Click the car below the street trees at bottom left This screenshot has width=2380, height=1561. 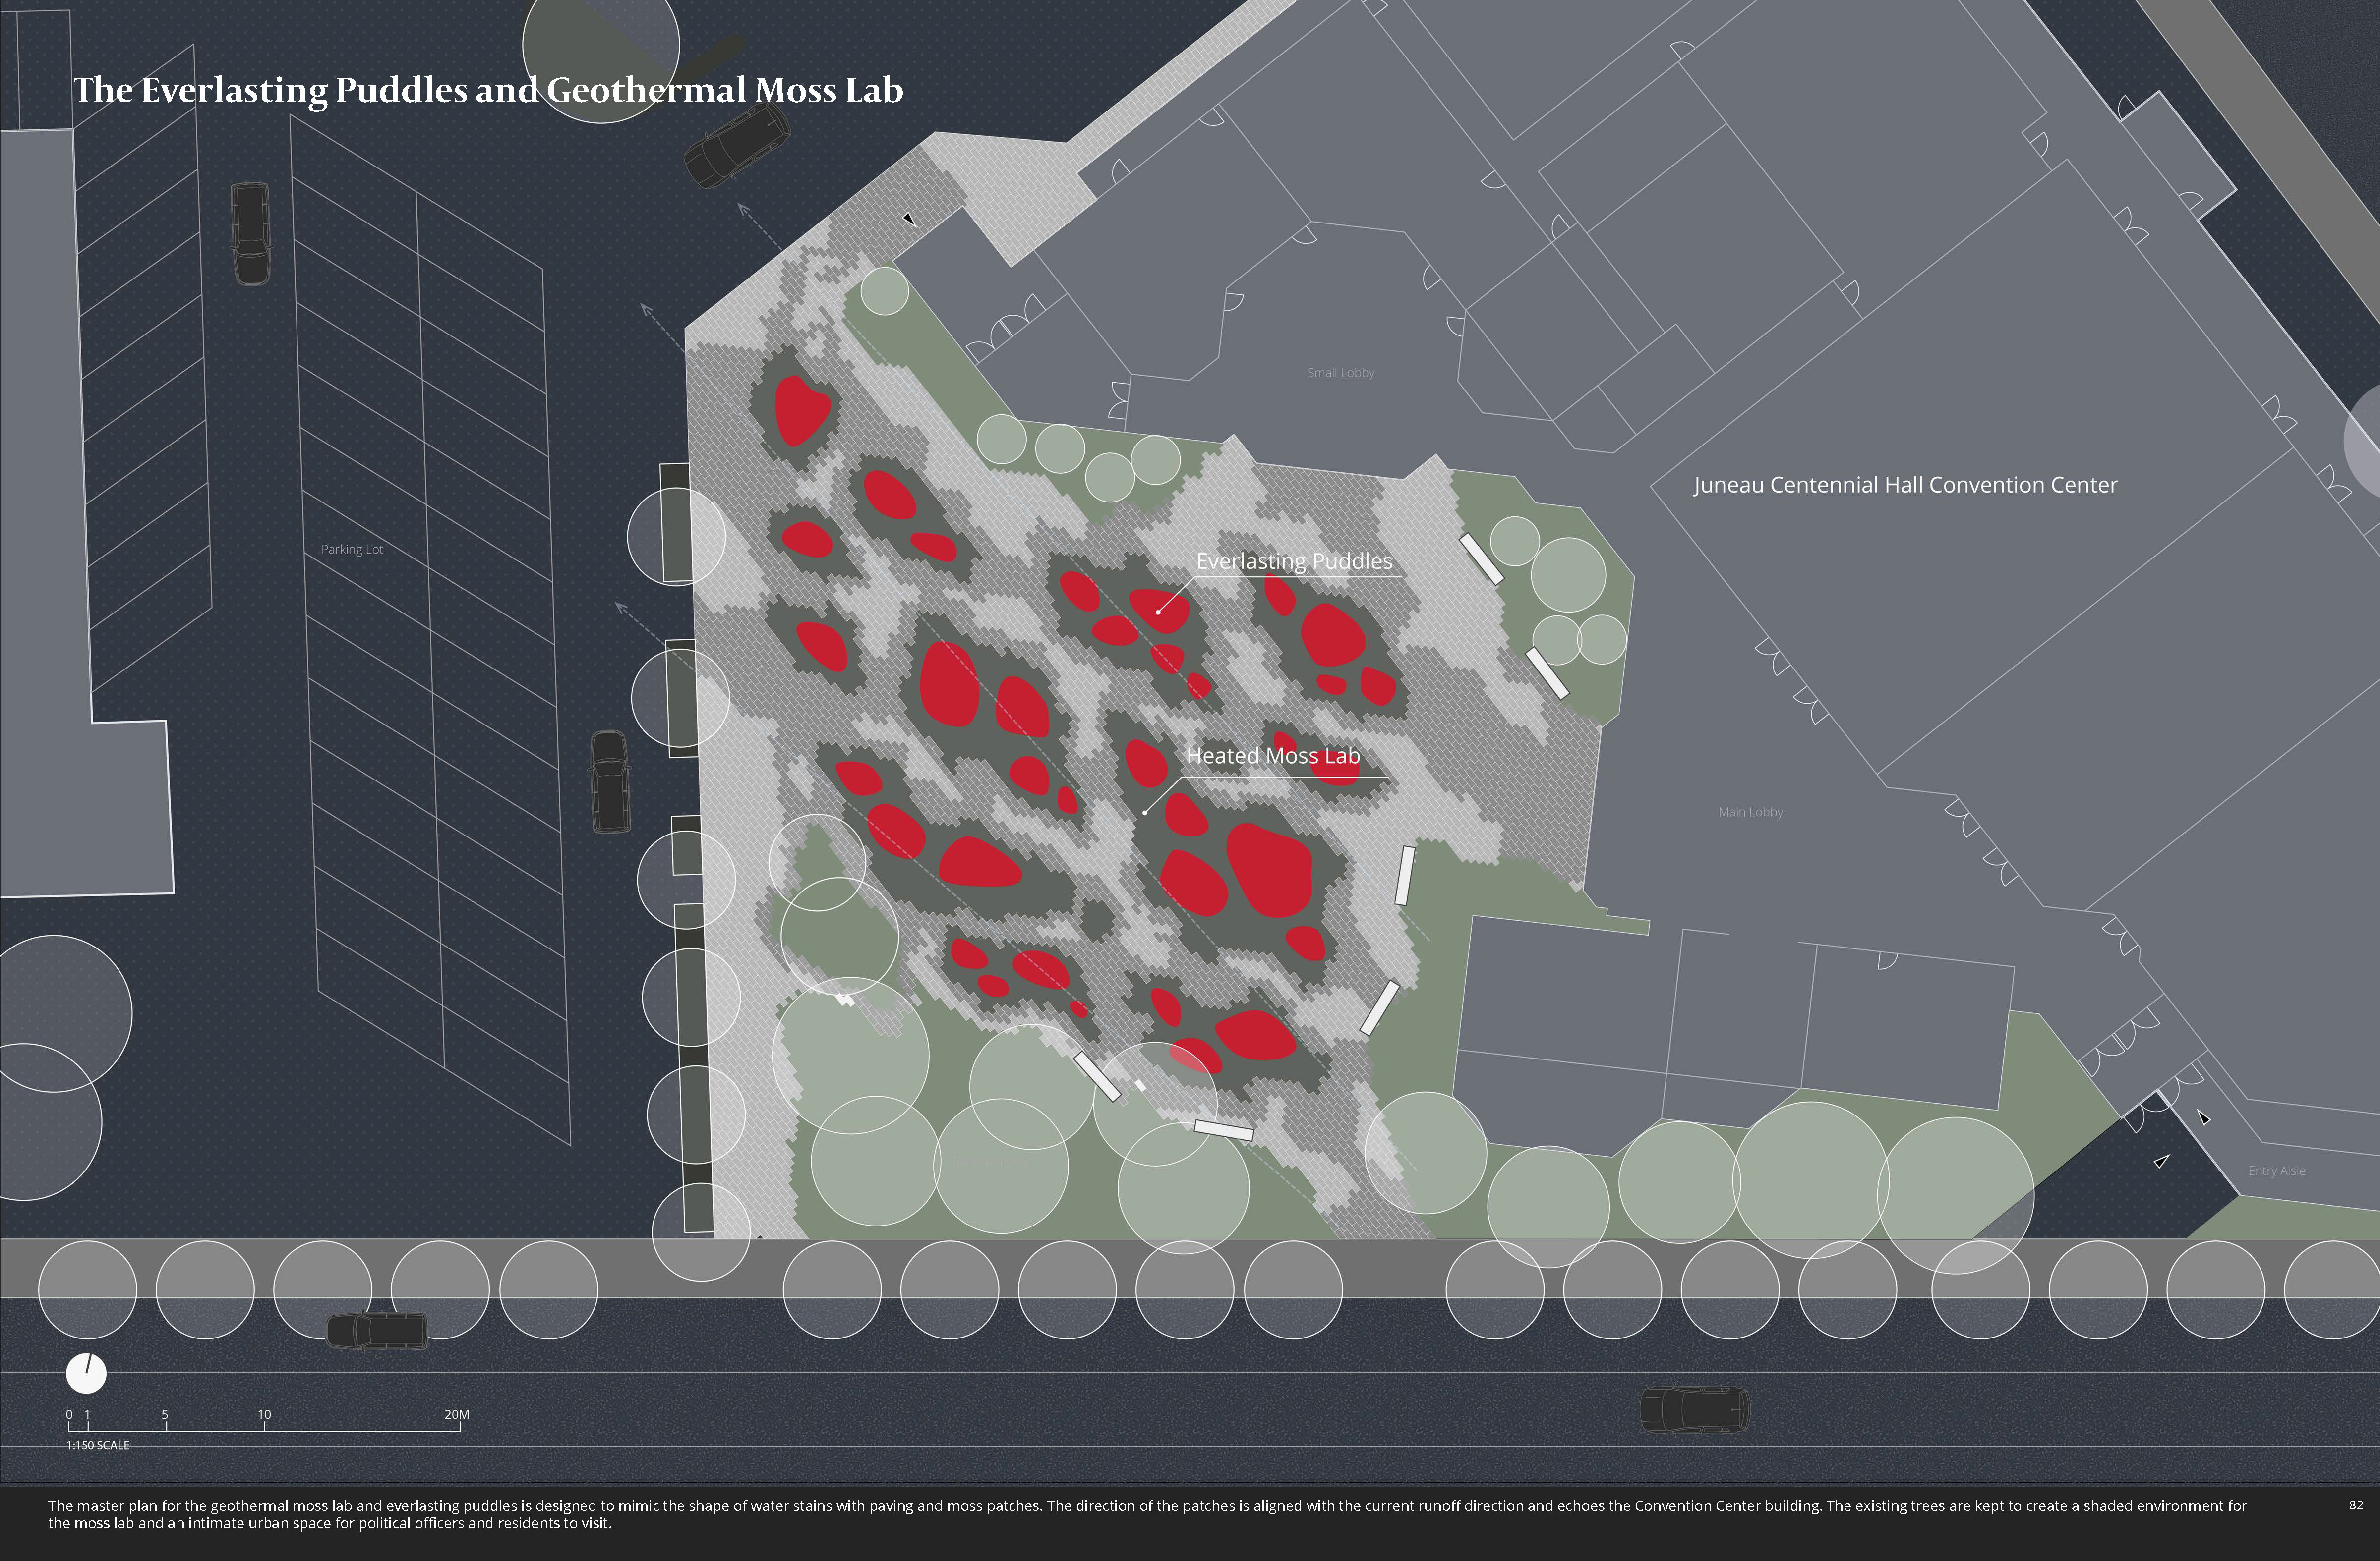(377, 1330)
